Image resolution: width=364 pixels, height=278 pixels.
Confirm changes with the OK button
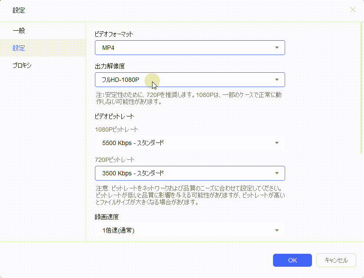(x=292, y=260)
